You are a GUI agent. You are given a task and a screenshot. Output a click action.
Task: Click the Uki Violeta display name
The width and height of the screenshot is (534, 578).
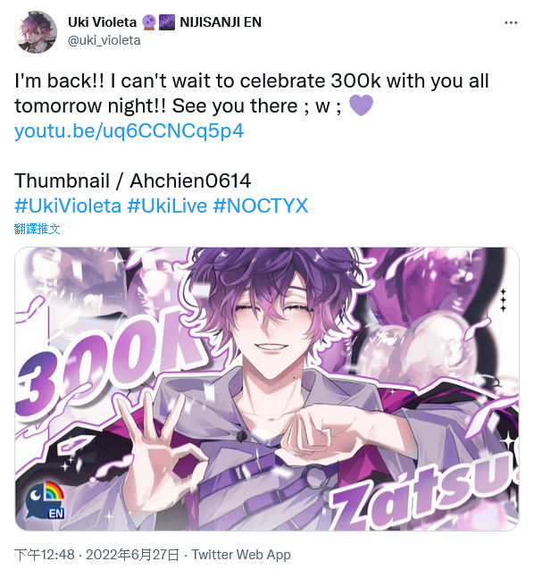[x=102, y=22]
